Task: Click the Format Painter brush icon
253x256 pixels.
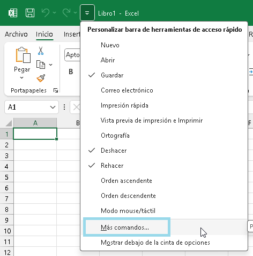Action: point(41,79)
